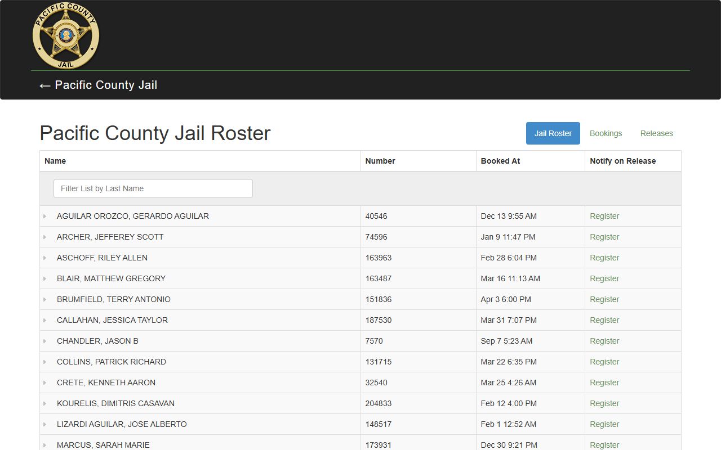Expand the BLAIR, MATTHEW GREGORY entry
The image size is (721, 450).
click(45, 278)
